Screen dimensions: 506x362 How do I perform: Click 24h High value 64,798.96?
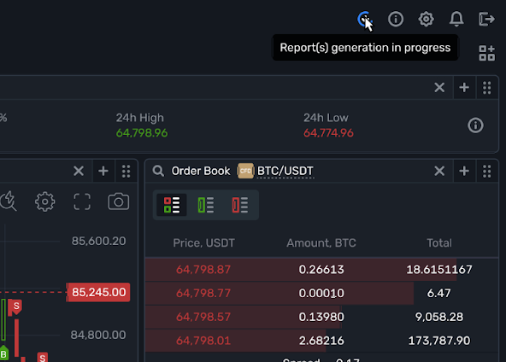point(142,133)
